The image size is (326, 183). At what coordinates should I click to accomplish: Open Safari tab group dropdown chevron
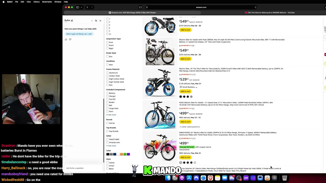(x=81, y=7)
